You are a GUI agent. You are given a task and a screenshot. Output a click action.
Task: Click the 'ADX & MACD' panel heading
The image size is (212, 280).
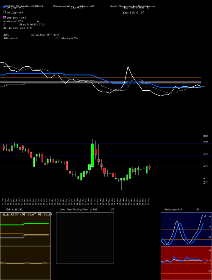14,210
